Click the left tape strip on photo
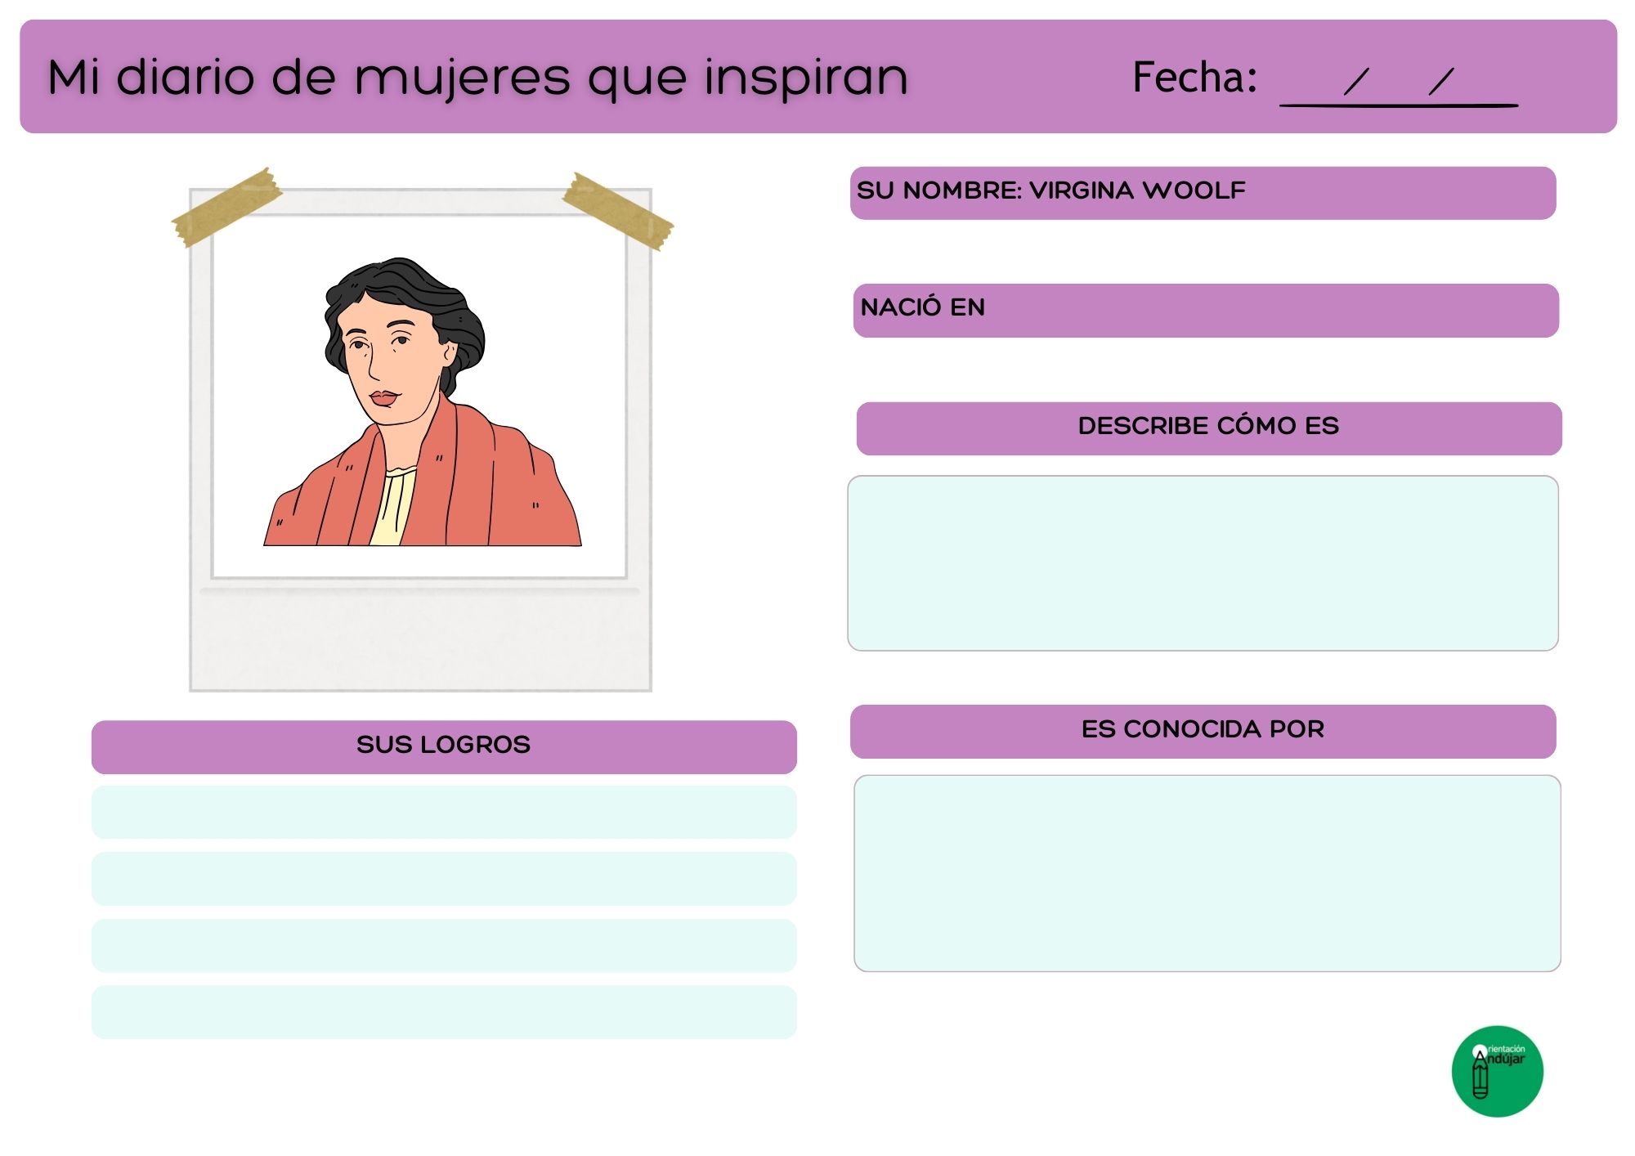Viewport: 1635px width, 1156px height. click(x=226, y=208)
